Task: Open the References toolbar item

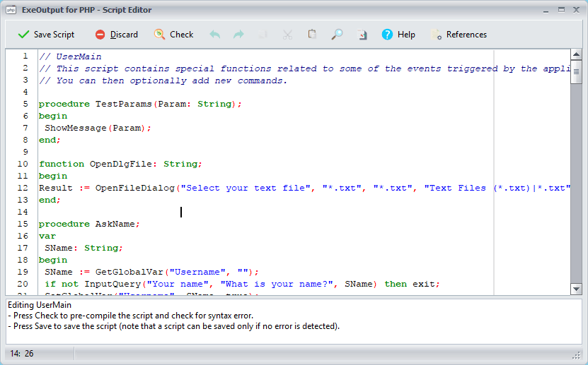Action: [459, 35]
